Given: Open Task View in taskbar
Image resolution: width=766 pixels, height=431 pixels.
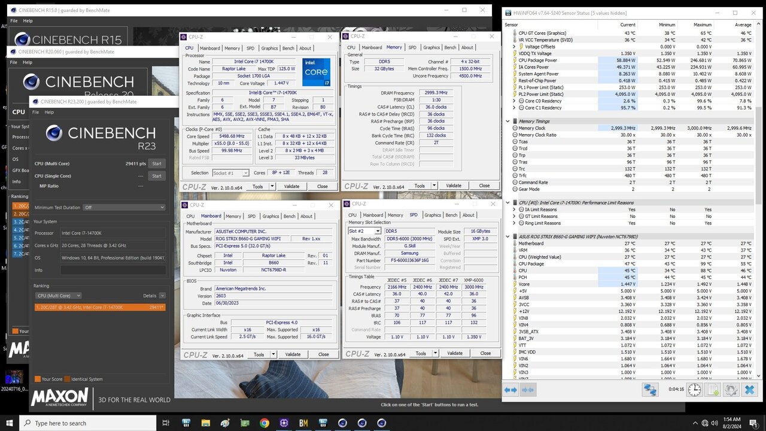Looking at the screenshot, I should tap(166, 423).
